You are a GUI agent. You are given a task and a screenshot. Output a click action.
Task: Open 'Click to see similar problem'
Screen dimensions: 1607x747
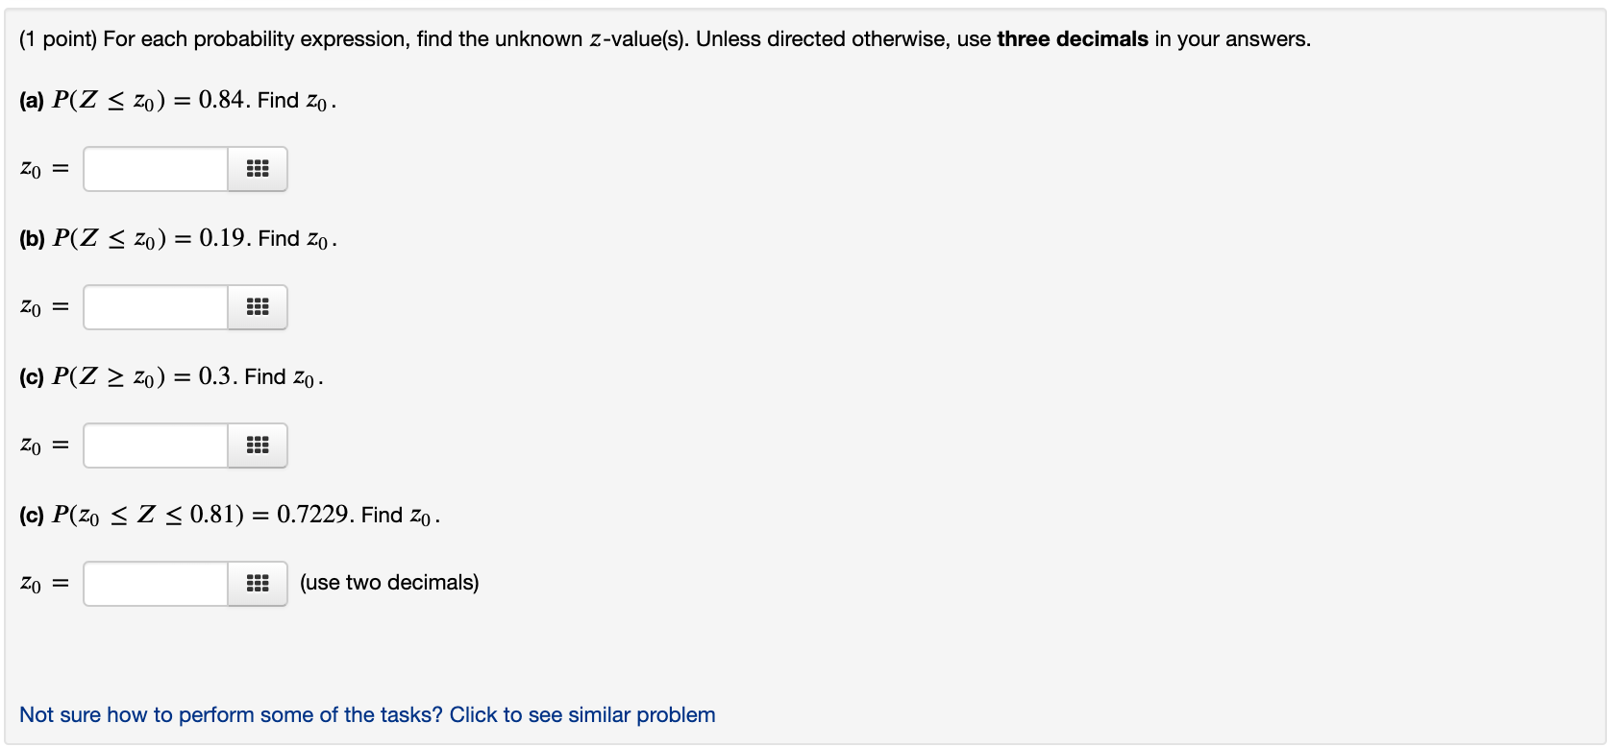click(x=367, y=714)
